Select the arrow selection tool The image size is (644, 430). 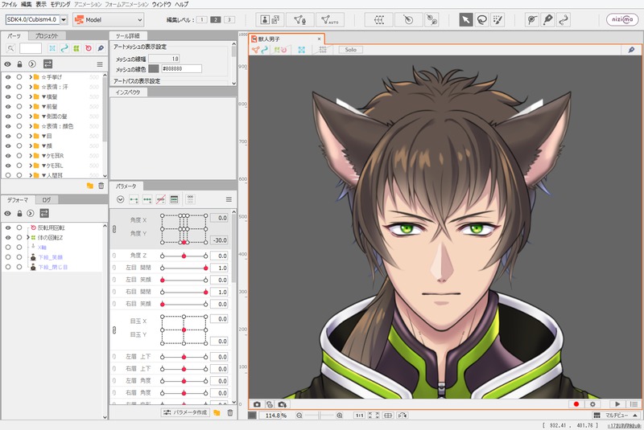466,19
